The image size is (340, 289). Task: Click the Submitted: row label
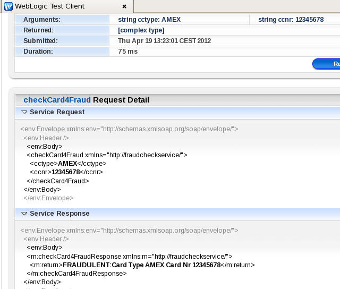pos(40,41)
